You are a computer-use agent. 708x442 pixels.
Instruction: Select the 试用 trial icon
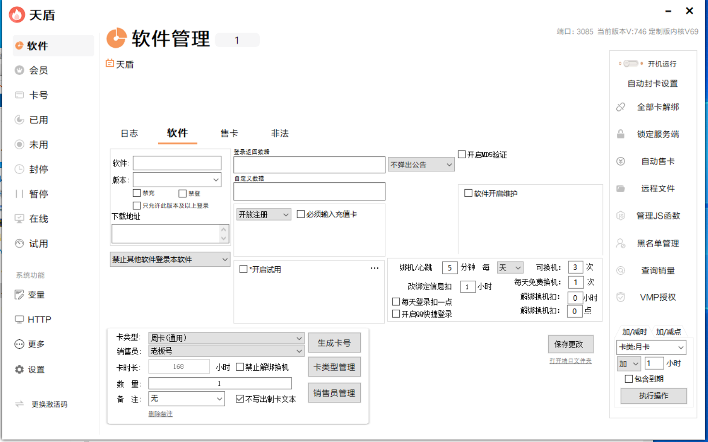point(19,243)
